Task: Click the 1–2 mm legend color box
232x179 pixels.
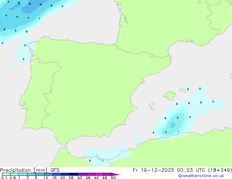Action: 23,174
